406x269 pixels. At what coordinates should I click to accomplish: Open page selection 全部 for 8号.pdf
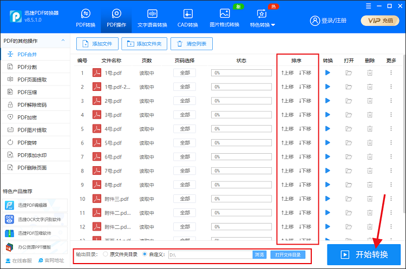[185, 185]
